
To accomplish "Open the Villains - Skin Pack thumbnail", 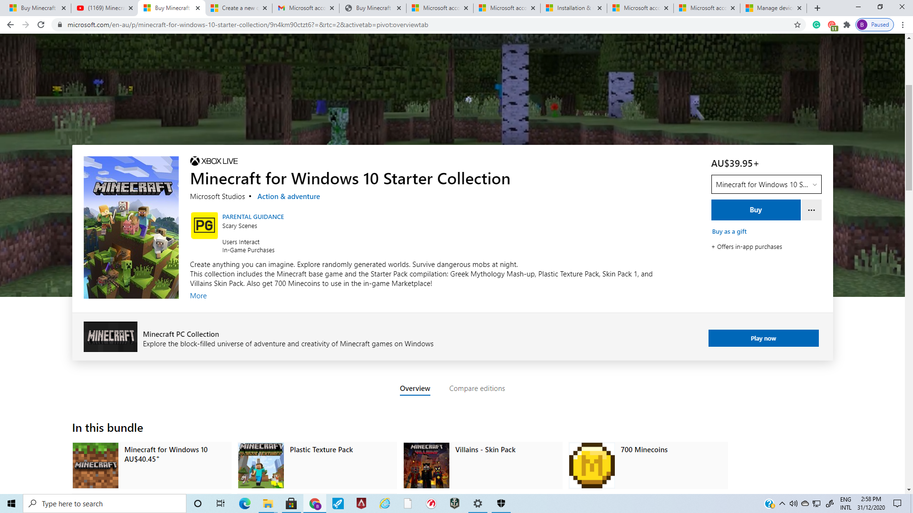I will [426, 465].
